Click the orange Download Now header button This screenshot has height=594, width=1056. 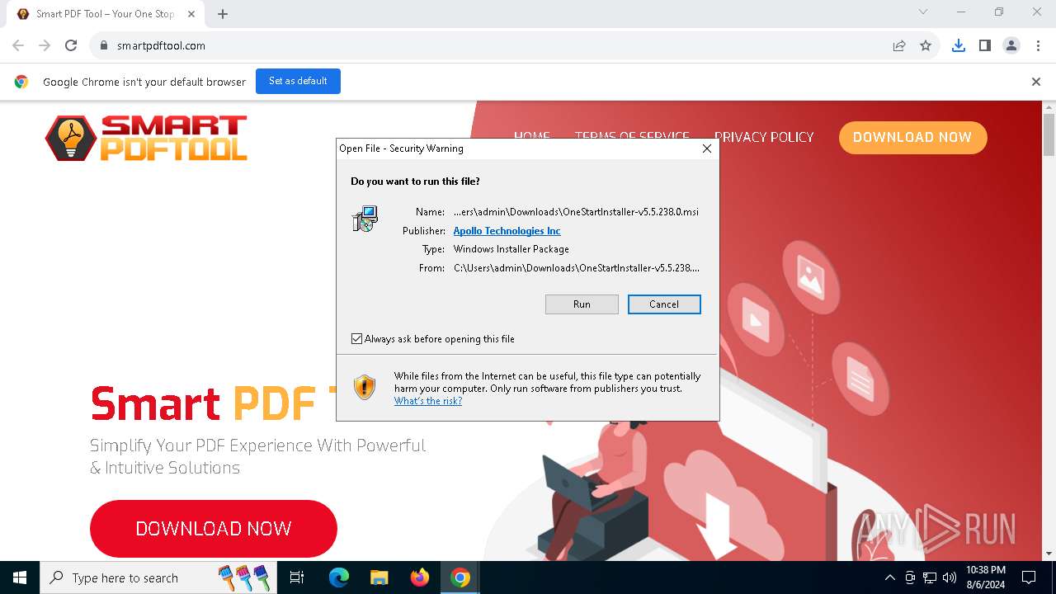tap(912, 138)
